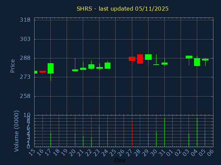
Task: Click the green volume bar on day 17
Action: (x=50, y=140)
